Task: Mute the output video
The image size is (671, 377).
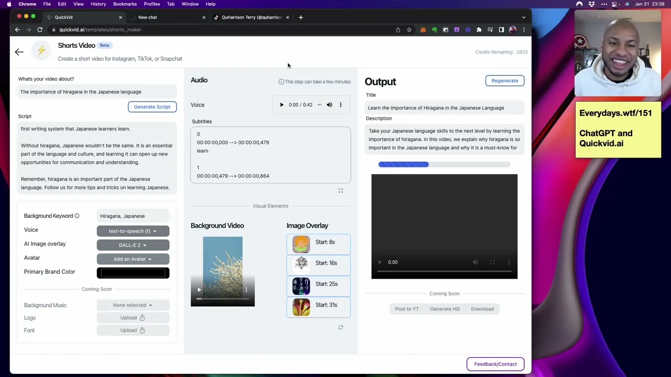Action: click(475, 262)
